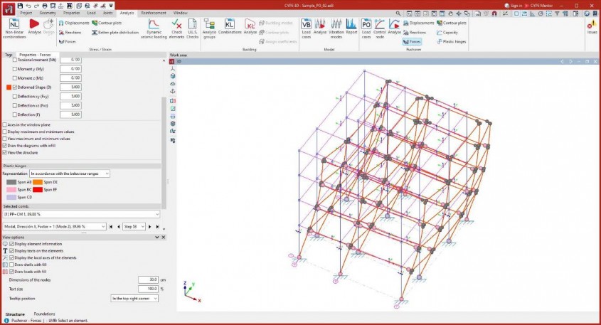Open the Tooltip position dropdown
The height and width of the screenshot is (325, 601).
[134, 298]
